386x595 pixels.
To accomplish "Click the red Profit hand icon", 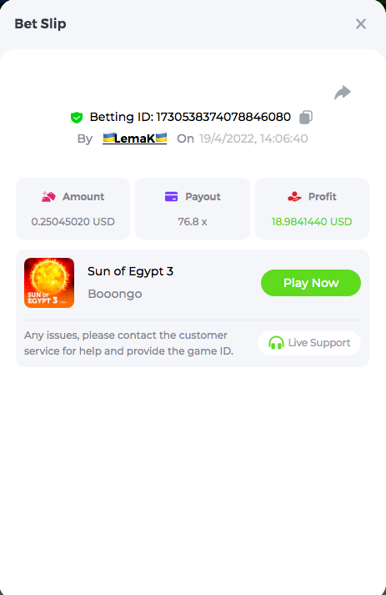I will [x=294, y=197].
